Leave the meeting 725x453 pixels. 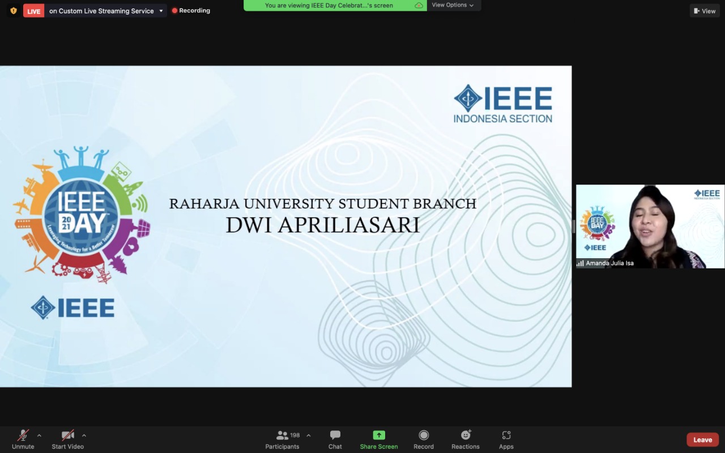coord(703,440)
